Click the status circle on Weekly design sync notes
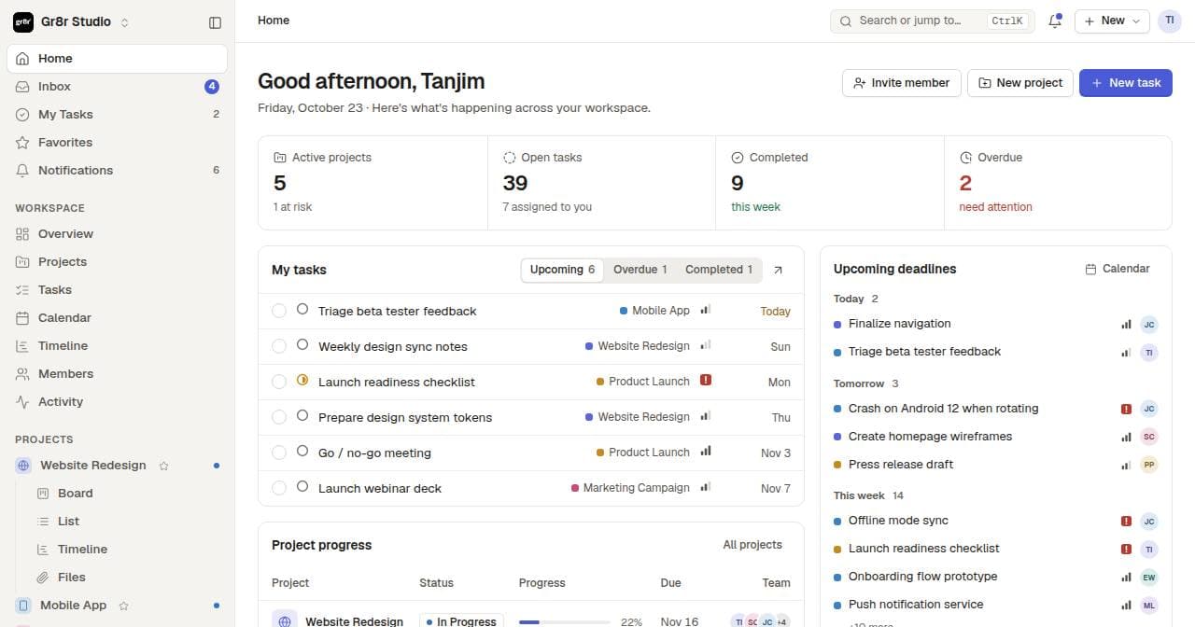Screen dimensions: 1195x627 click(302, 345)
